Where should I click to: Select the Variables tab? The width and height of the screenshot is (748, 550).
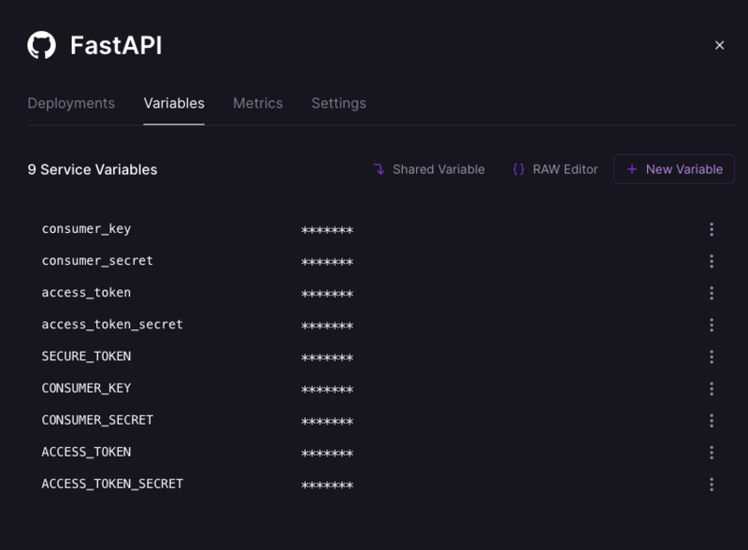click(x=174, y=103)
